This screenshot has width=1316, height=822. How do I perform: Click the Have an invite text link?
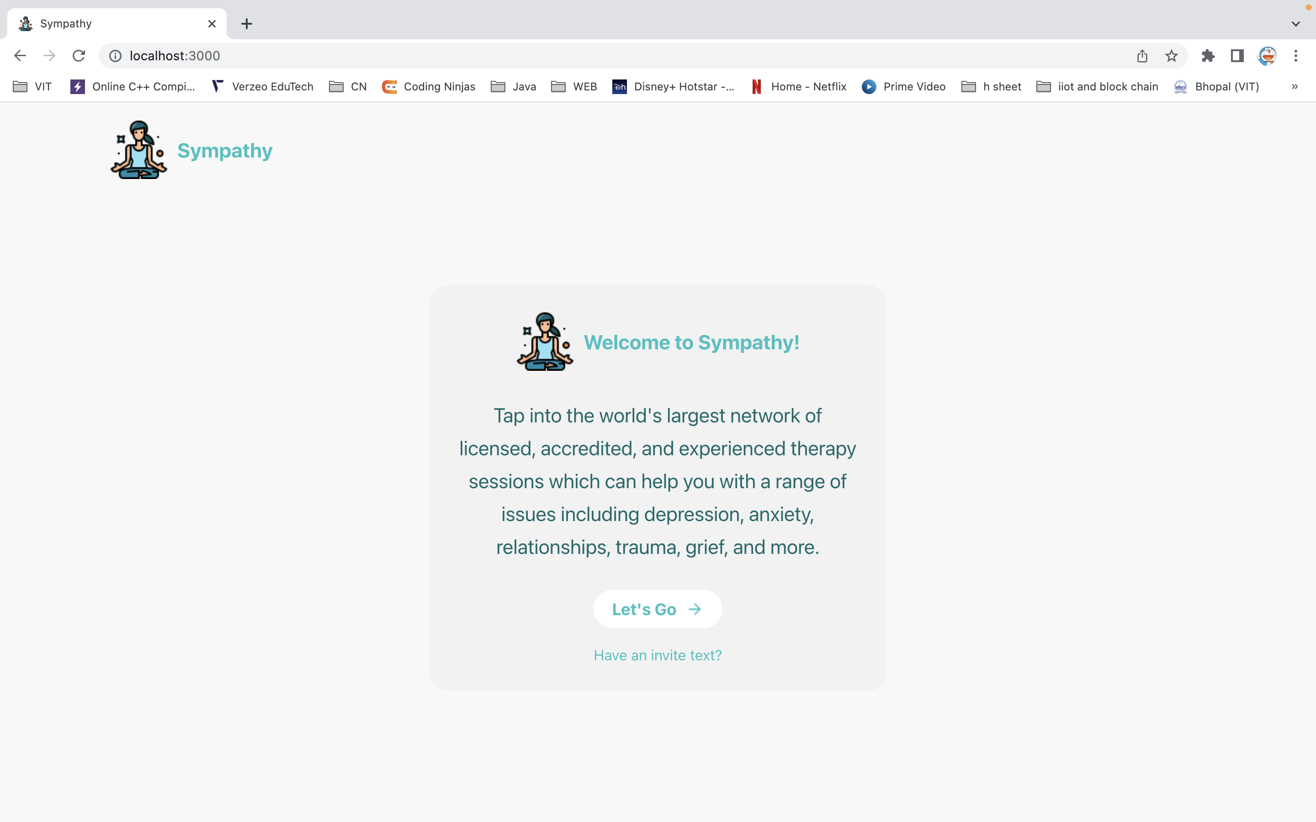point(658,655)
